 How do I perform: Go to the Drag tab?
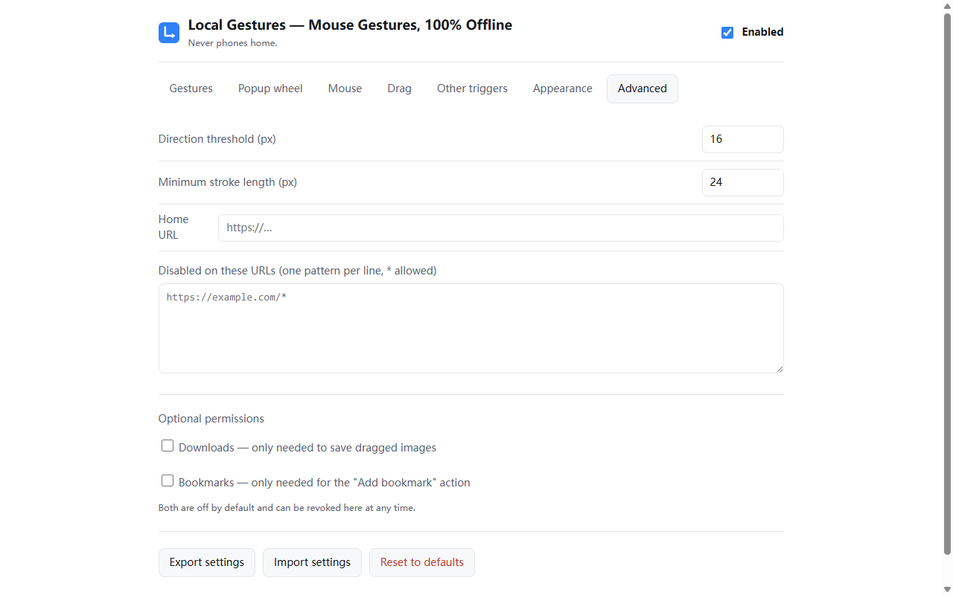400,89
